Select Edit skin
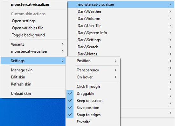Viewport: 175px width, 126px height. coord(33,77)
